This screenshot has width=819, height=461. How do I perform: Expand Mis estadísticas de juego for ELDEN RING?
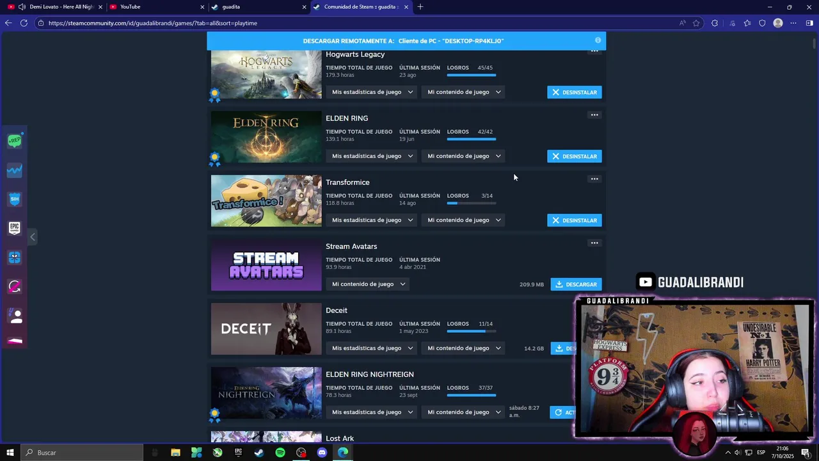click(372, 156)
